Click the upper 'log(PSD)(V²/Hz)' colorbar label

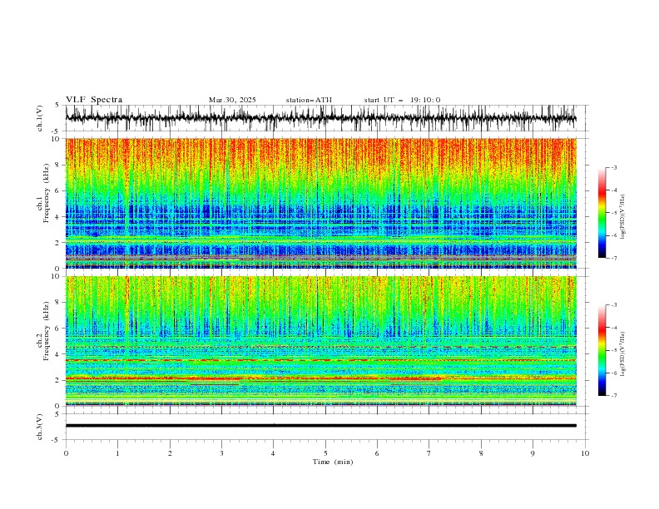pos(623,217)
